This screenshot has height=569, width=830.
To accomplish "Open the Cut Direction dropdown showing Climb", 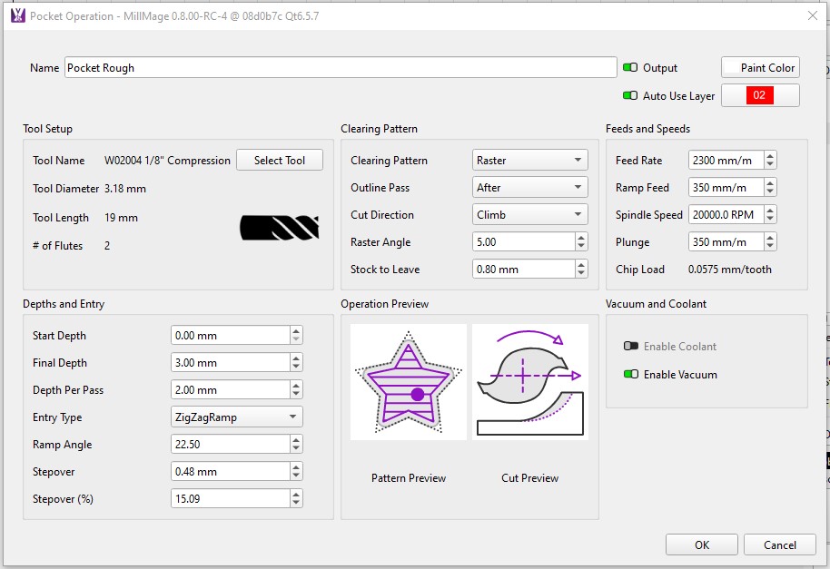I will pyautogui.click(x=529, y=215).
